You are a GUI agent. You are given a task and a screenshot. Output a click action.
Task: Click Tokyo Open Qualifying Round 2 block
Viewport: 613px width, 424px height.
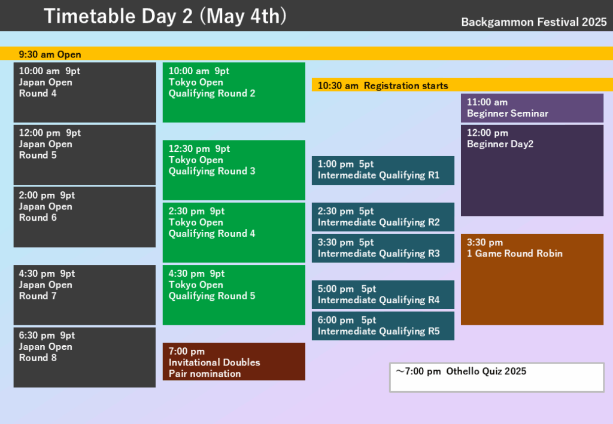tap(233, 92)
